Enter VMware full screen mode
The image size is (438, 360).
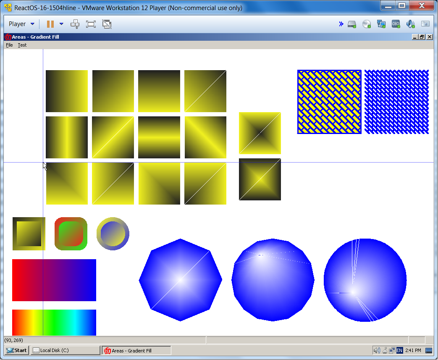[x=91, y=24]
